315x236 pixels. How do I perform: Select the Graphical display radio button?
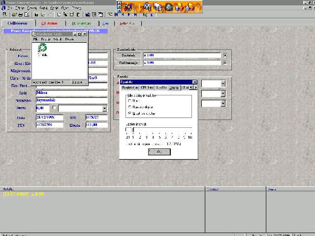tap(129, 113)
